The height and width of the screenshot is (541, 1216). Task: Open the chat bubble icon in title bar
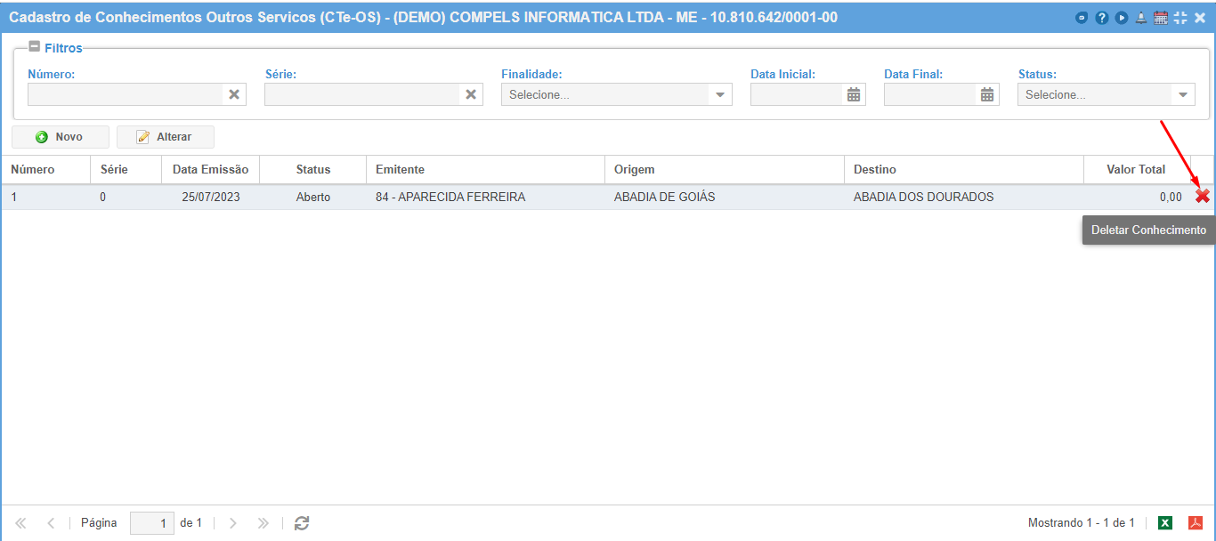1082,18
